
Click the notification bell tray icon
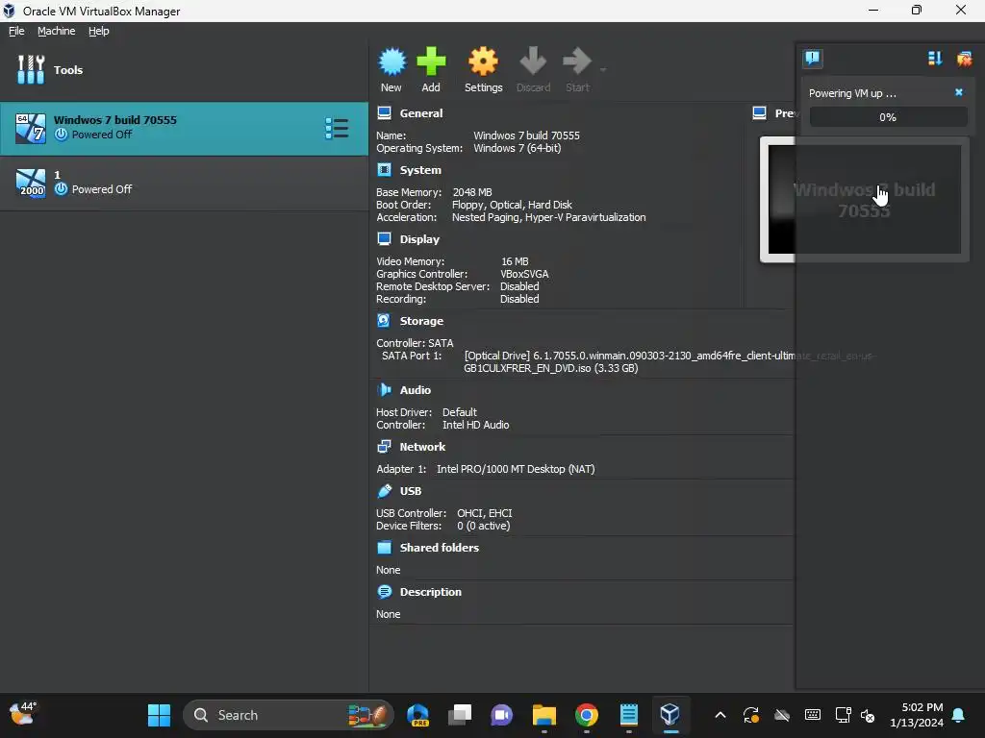[x=959, y=715]
